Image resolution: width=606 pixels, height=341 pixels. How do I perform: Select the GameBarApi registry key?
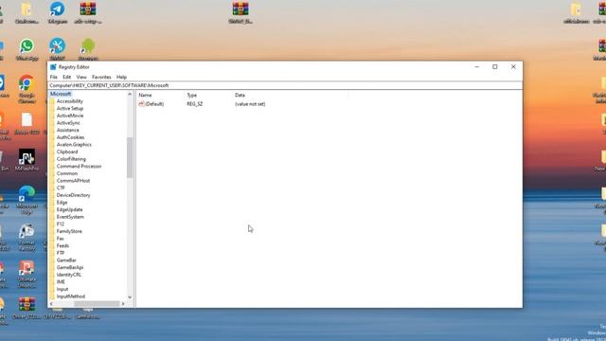click(x=69, y=267)
